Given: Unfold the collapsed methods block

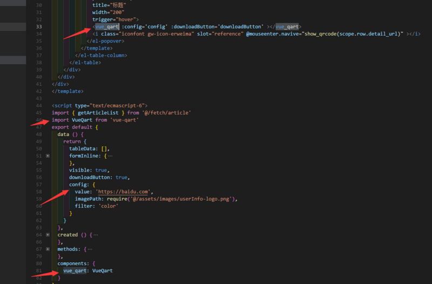Looking at the screenshot, I should (x=48, y=249).
